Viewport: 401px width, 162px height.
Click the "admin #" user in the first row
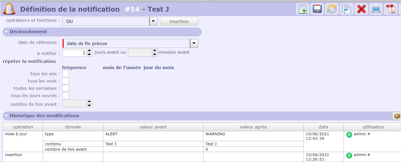point(362,134)
